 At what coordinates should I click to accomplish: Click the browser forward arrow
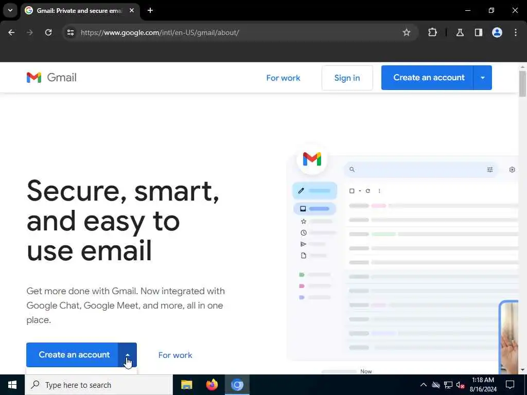(30, 32)
